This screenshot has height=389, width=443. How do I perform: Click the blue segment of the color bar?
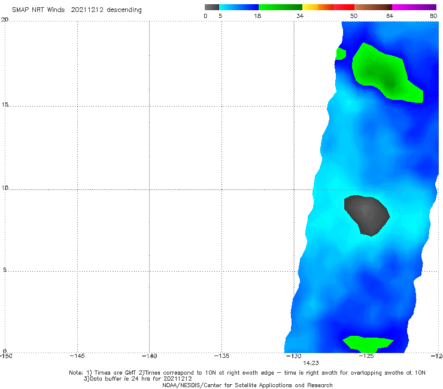click(239, 7)
